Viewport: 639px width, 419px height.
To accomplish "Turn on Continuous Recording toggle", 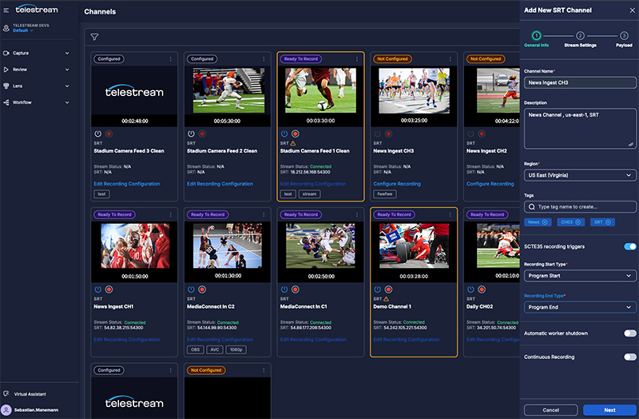I will click(x=629, y=357).
